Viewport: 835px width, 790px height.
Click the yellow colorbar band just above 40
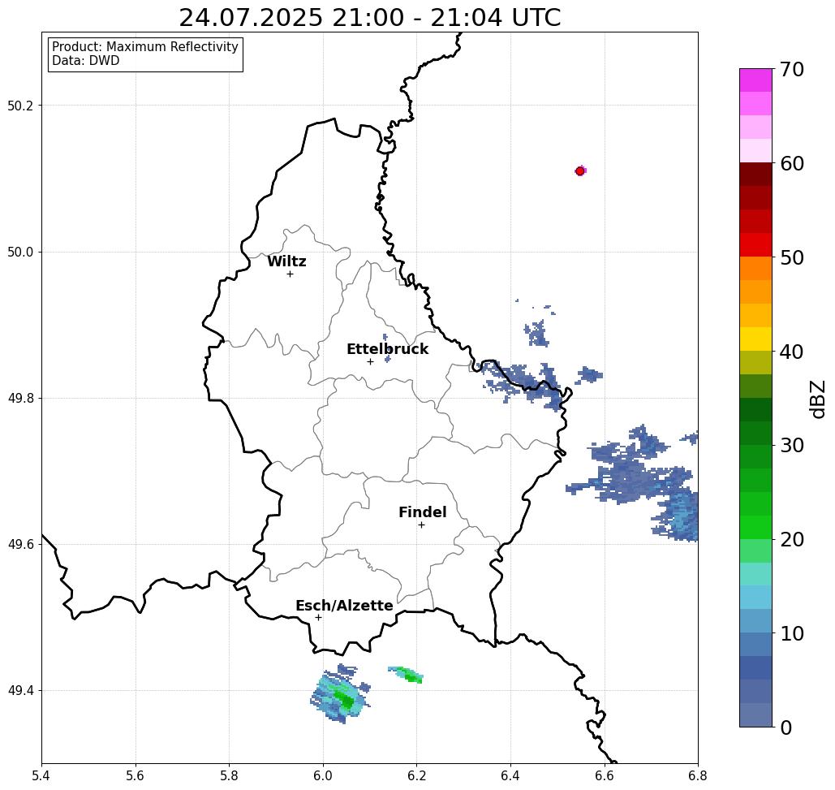tap(755, 339)
